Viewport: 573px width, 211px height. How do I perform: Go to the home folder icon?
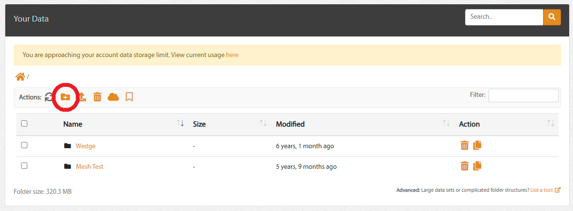pos(20,77)
